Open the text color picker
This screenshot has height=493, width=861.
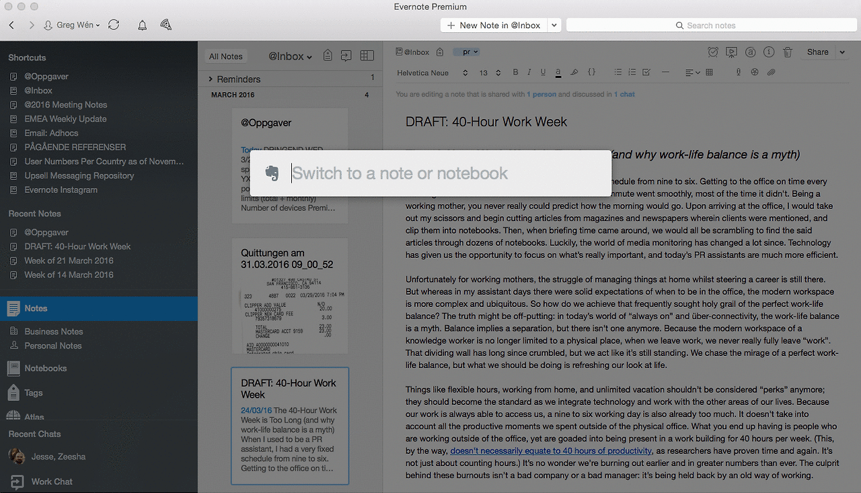[x=558, y=73]
